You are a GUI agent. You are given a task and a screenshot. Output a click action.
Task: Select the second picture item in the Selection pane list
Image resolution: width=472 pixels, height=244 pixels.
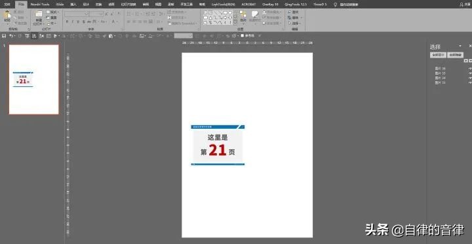pyautogui.click(x=440, y=73)
